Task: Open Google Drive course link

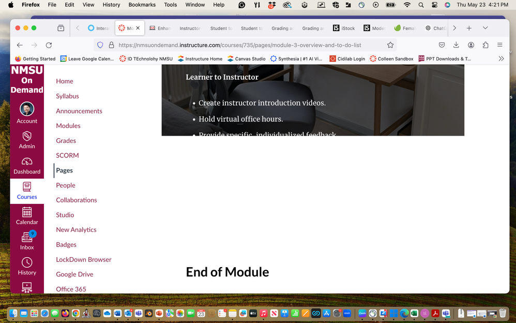Action: [74, 274]
